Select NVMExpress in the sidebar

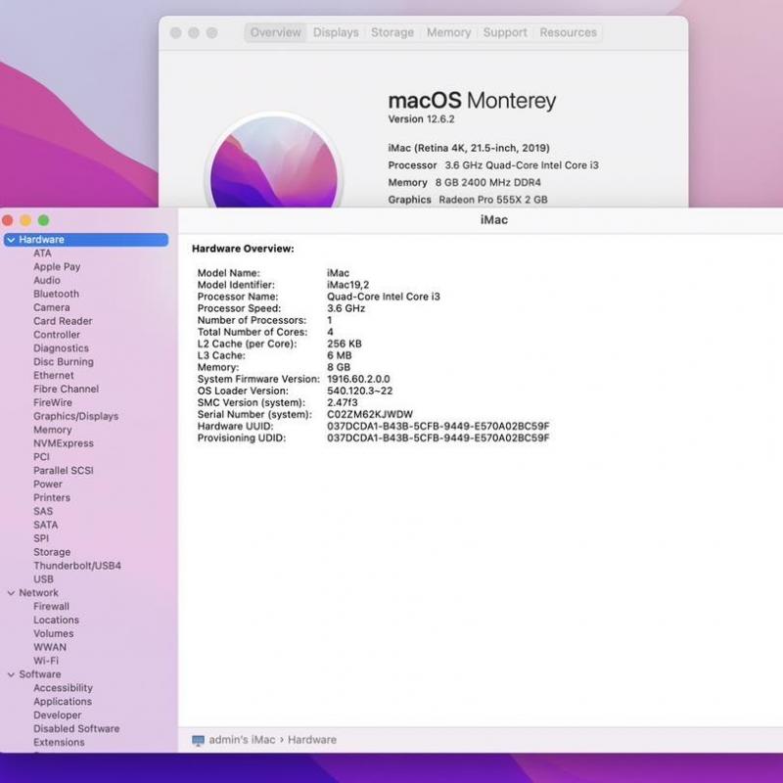tap(64, 443)
